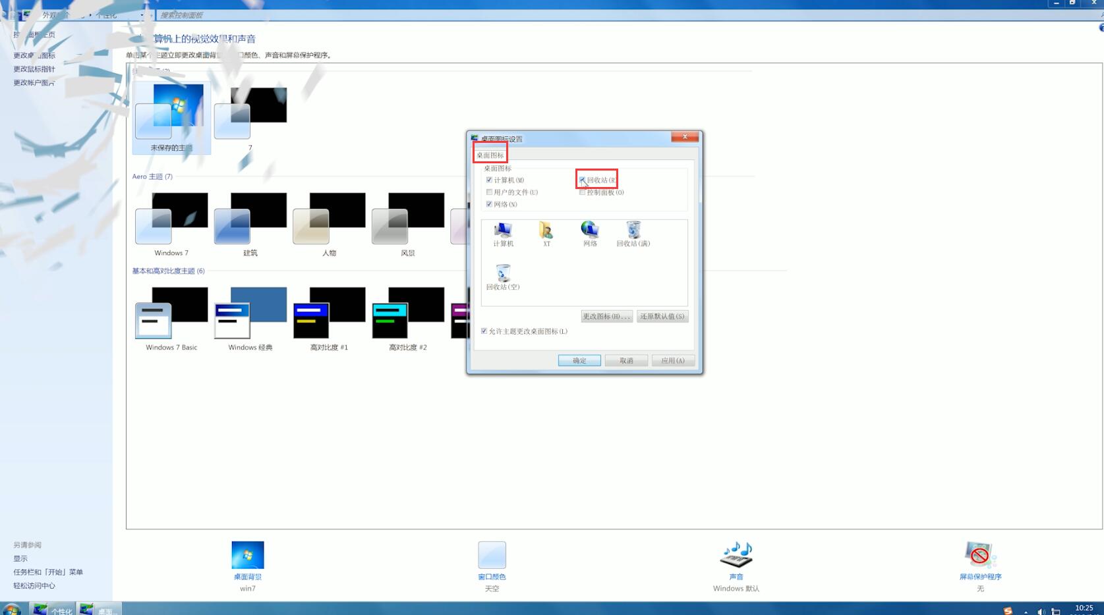This screenshot has height=615, width=1104.
Task: Select the 建筑 theme thumbnail
Action: [250, 224]
